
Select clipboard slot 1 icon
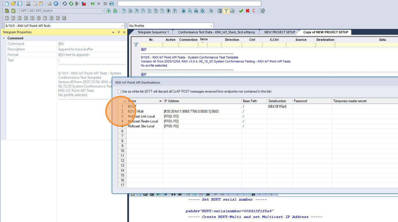pyautogui.click(x=7, y=18)
